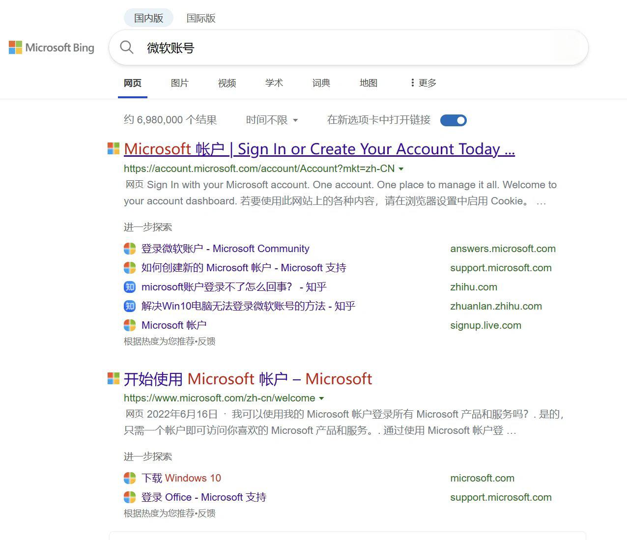
Task: Switch to the 国际版 tab
Action: tap(201, 18)
